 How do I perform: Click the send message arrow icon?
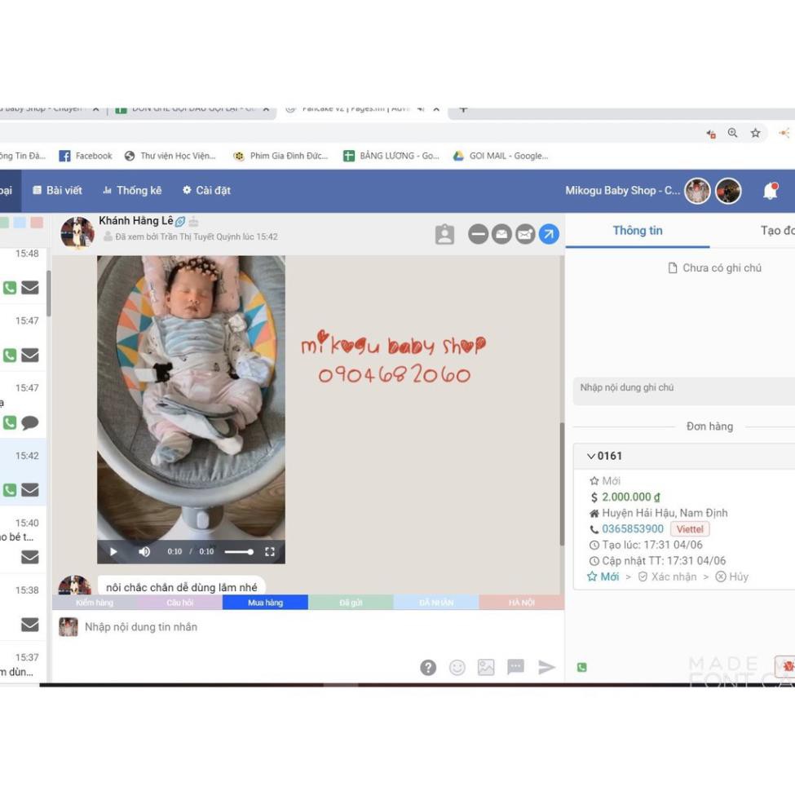point(547,667)
